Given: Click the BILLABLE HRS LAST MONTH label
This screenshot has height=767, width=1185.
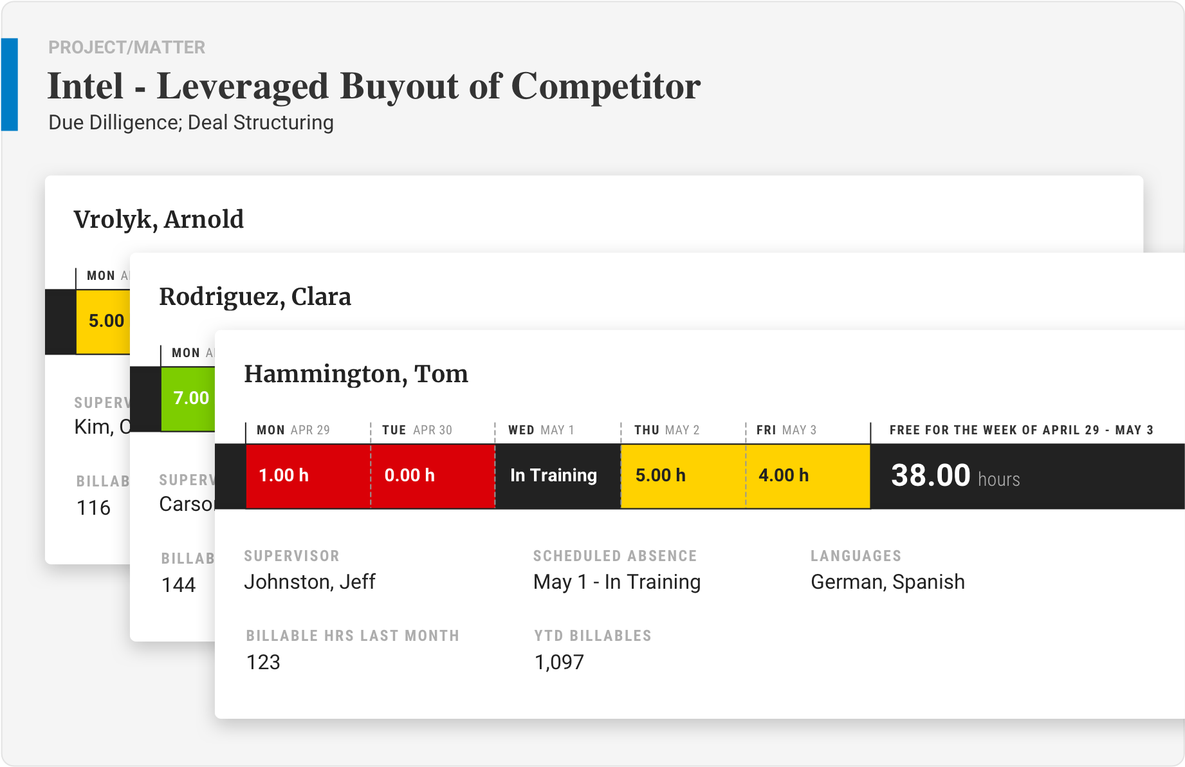Looking at the screenshot, I should pyautogui.click(x=353, y=636).
